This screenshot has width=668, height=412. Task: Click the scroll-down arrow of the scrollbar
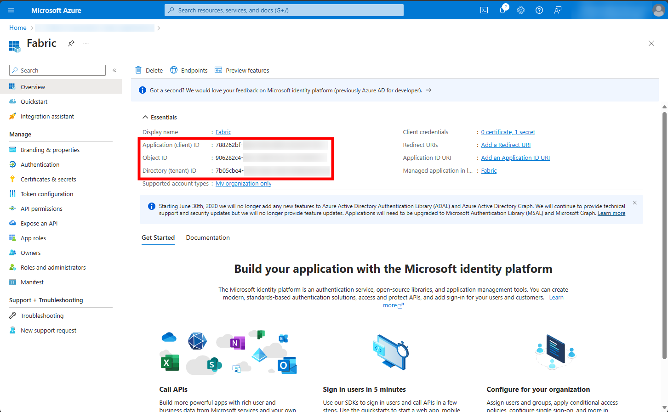pos(664,407)
